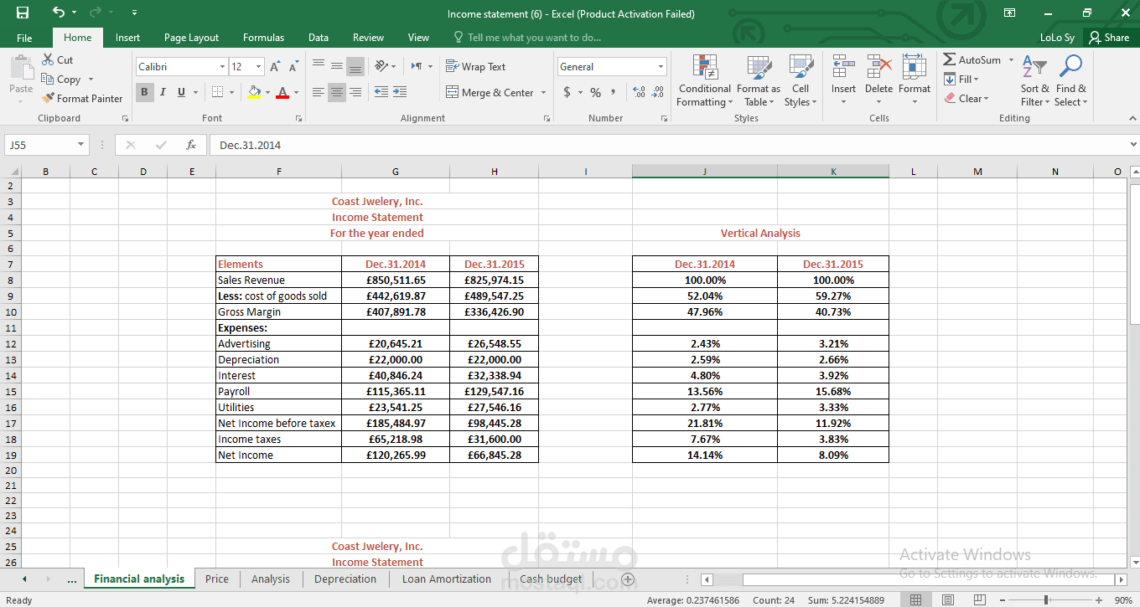Apply the yellow fill color
Screen dimensions: 1140x607
pos(255,92)
